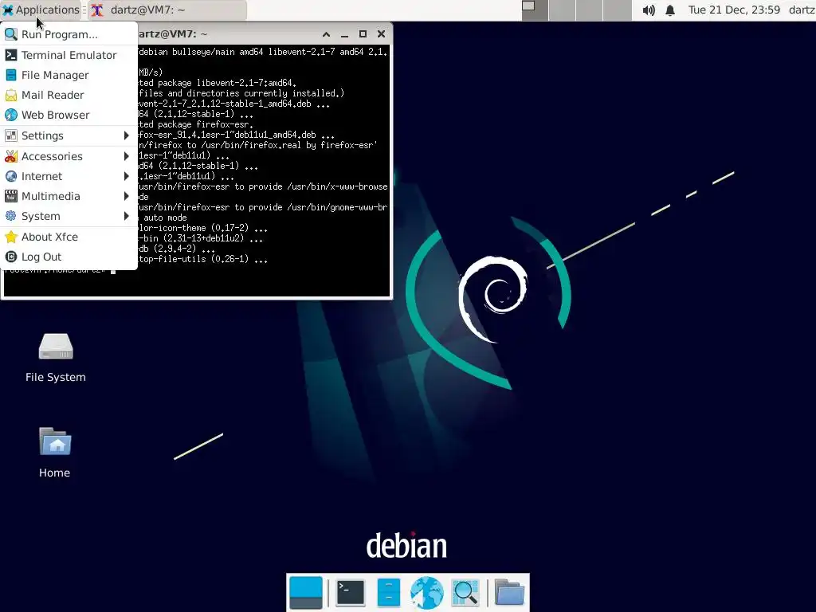Image resolution: width=816 pixels, height=612 pixels.
Task: Switch to first workspace in pager
Action: tap(535, 10)
